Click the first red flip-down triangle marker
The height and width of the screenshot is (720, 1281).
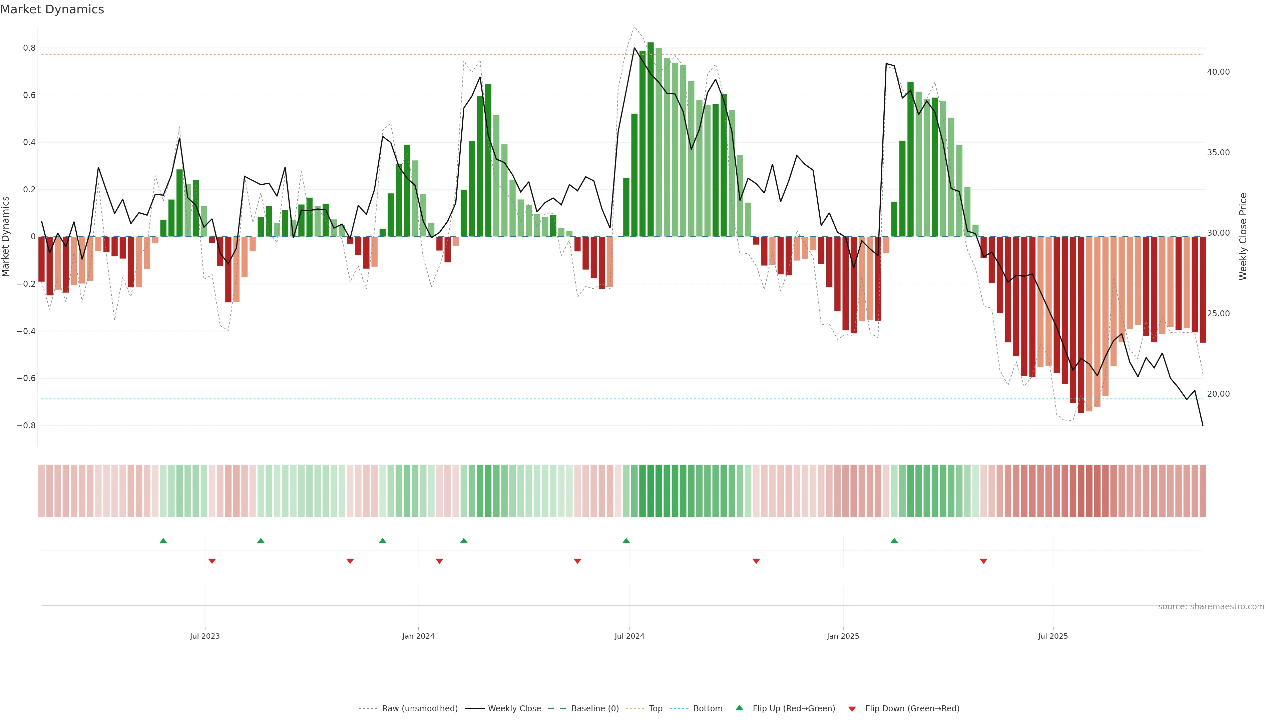(212, 561)
